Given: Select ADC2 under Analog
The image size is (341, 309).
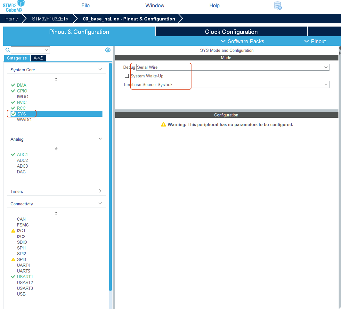Looking at the screenshot, I should (22, 160).
